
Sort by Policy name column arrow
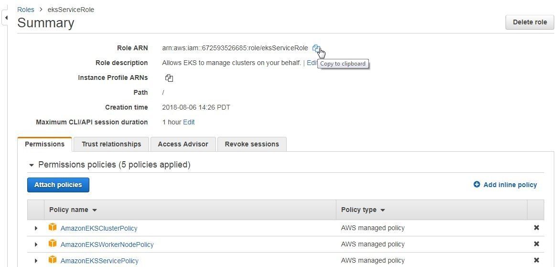click(94, 210)
